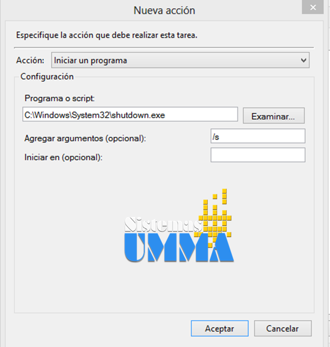
Task: Click the "Acción:" label
Action: coord(30,60)
